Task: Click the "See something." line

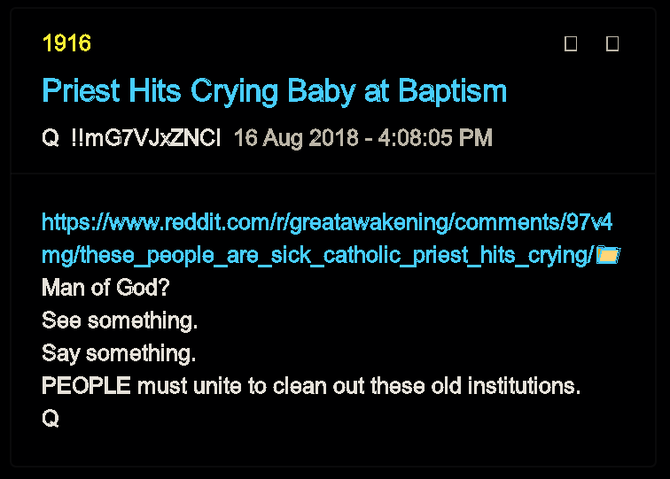Action: pos(120,321)
